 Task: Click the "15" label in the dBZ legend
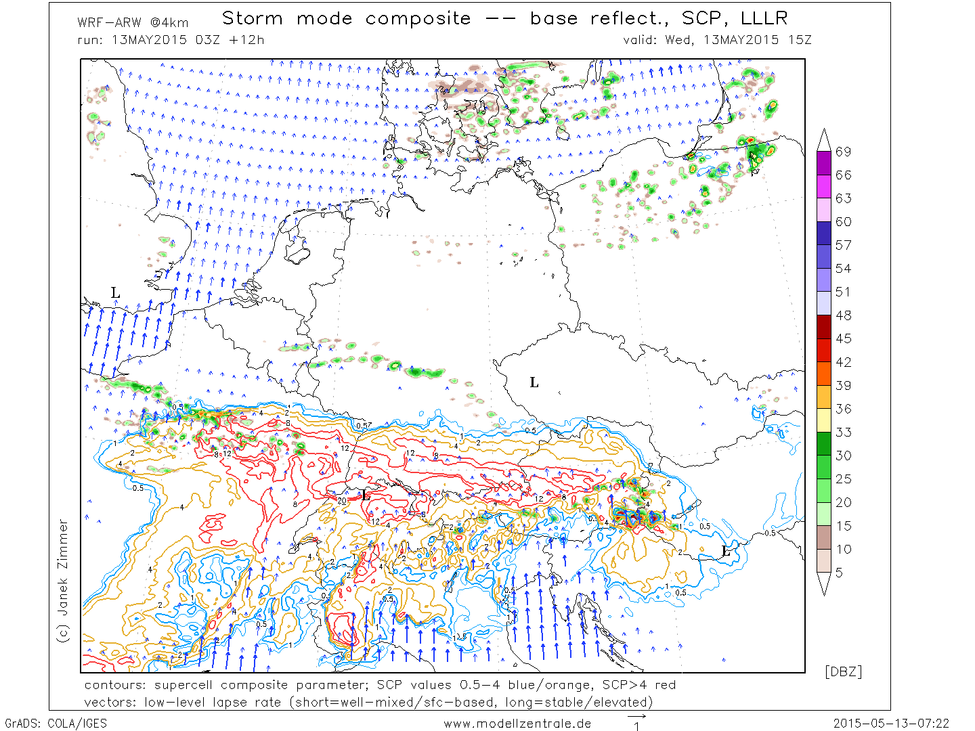(x=844, y=526)
